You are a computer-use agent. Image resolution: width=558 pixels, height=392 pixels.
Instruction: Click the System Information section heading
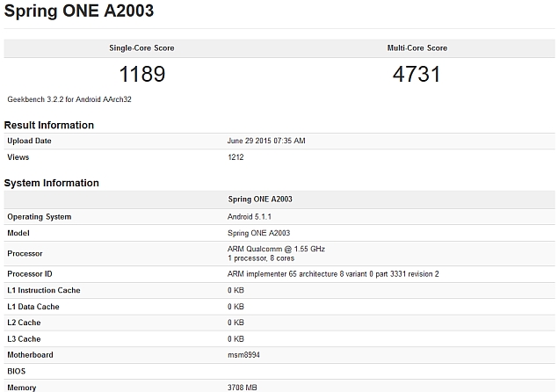coord(52,183)
